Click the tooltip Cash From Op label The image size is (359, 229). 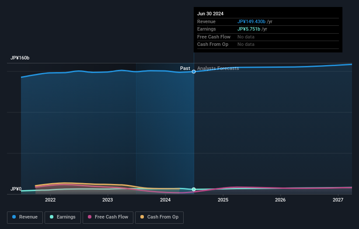[x=213, y=45]
